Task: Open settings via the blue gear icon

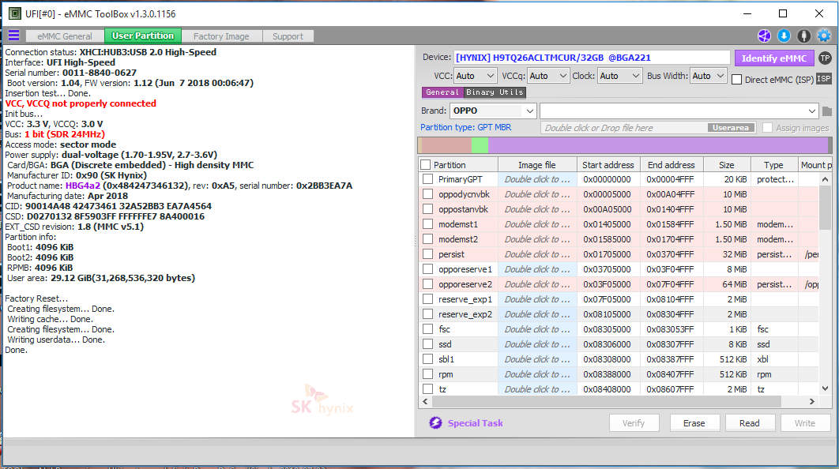Action: point(824,36)
